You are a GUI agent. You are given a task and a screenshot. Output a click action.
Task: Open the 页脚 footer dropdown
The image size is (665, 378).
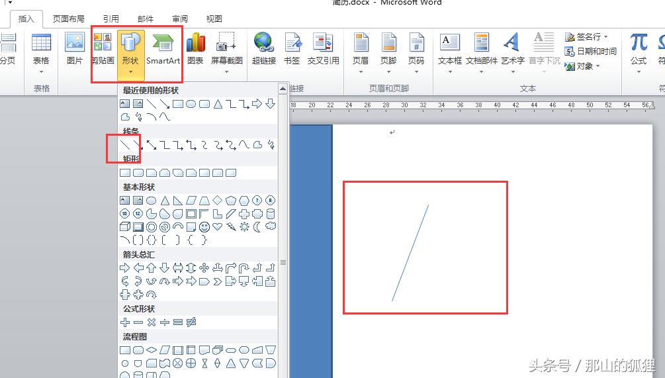tap(388, 53)
